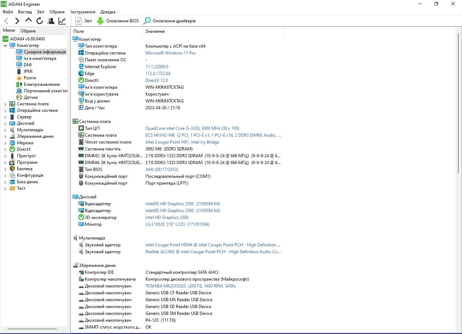462x334 pixels.
Task: Expand the Мережа tree node
Action: 5,143
